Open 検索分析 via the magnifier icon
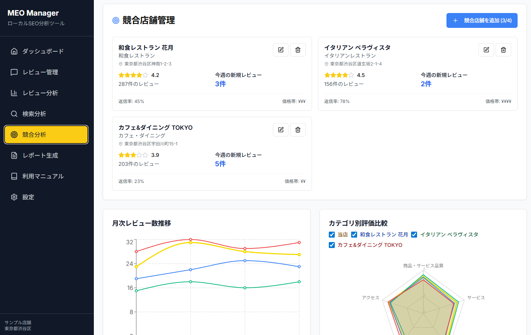Image resolution: width=531 pixels, height=335 pixels. [14, 113]
